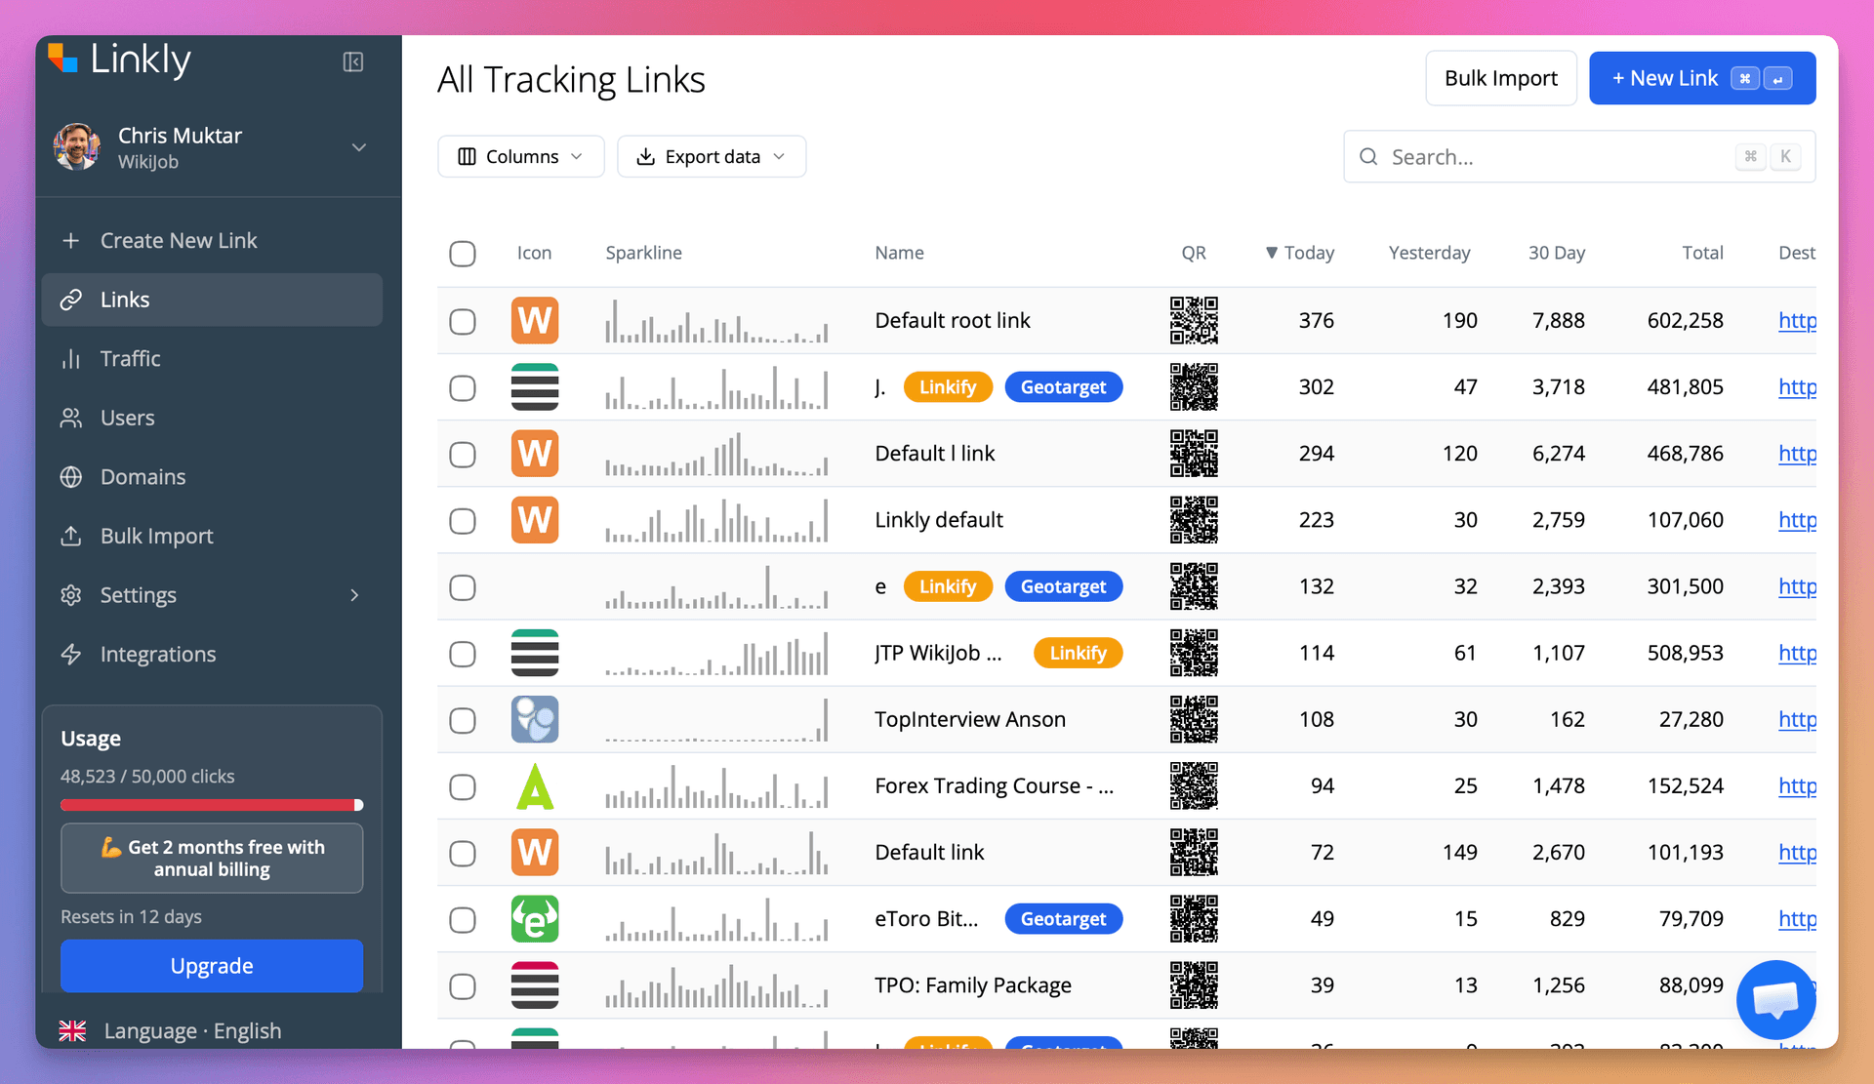Click the W icon of Default root link

(x=535, y=320)
